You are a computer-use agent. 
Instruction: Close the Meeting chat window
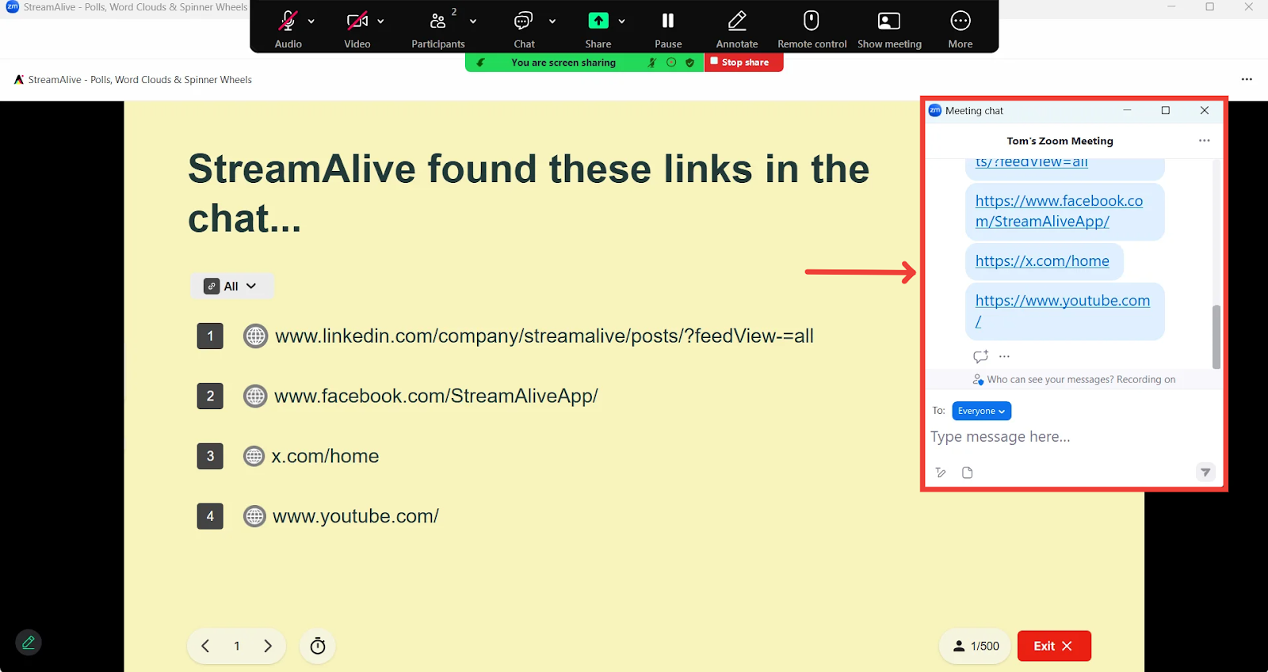[x=1204, y=110]
